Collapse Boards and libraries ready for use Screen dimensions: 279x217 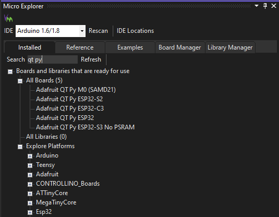click(x=10, y=72)
